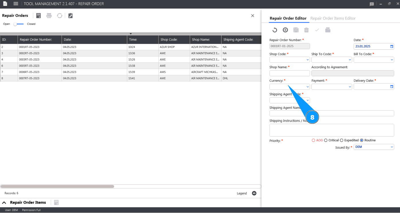The width and height of the screenshot is (400, 213).
Task: Collapse the grid filter arrow above the table
Action: (x=131, y=34)
